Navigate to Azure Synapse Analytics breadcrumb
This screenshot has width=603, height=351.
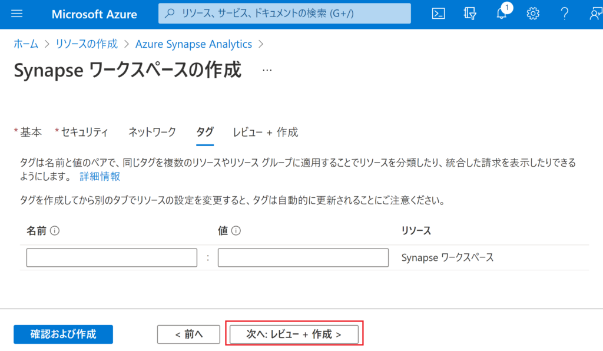coord(193,44)
